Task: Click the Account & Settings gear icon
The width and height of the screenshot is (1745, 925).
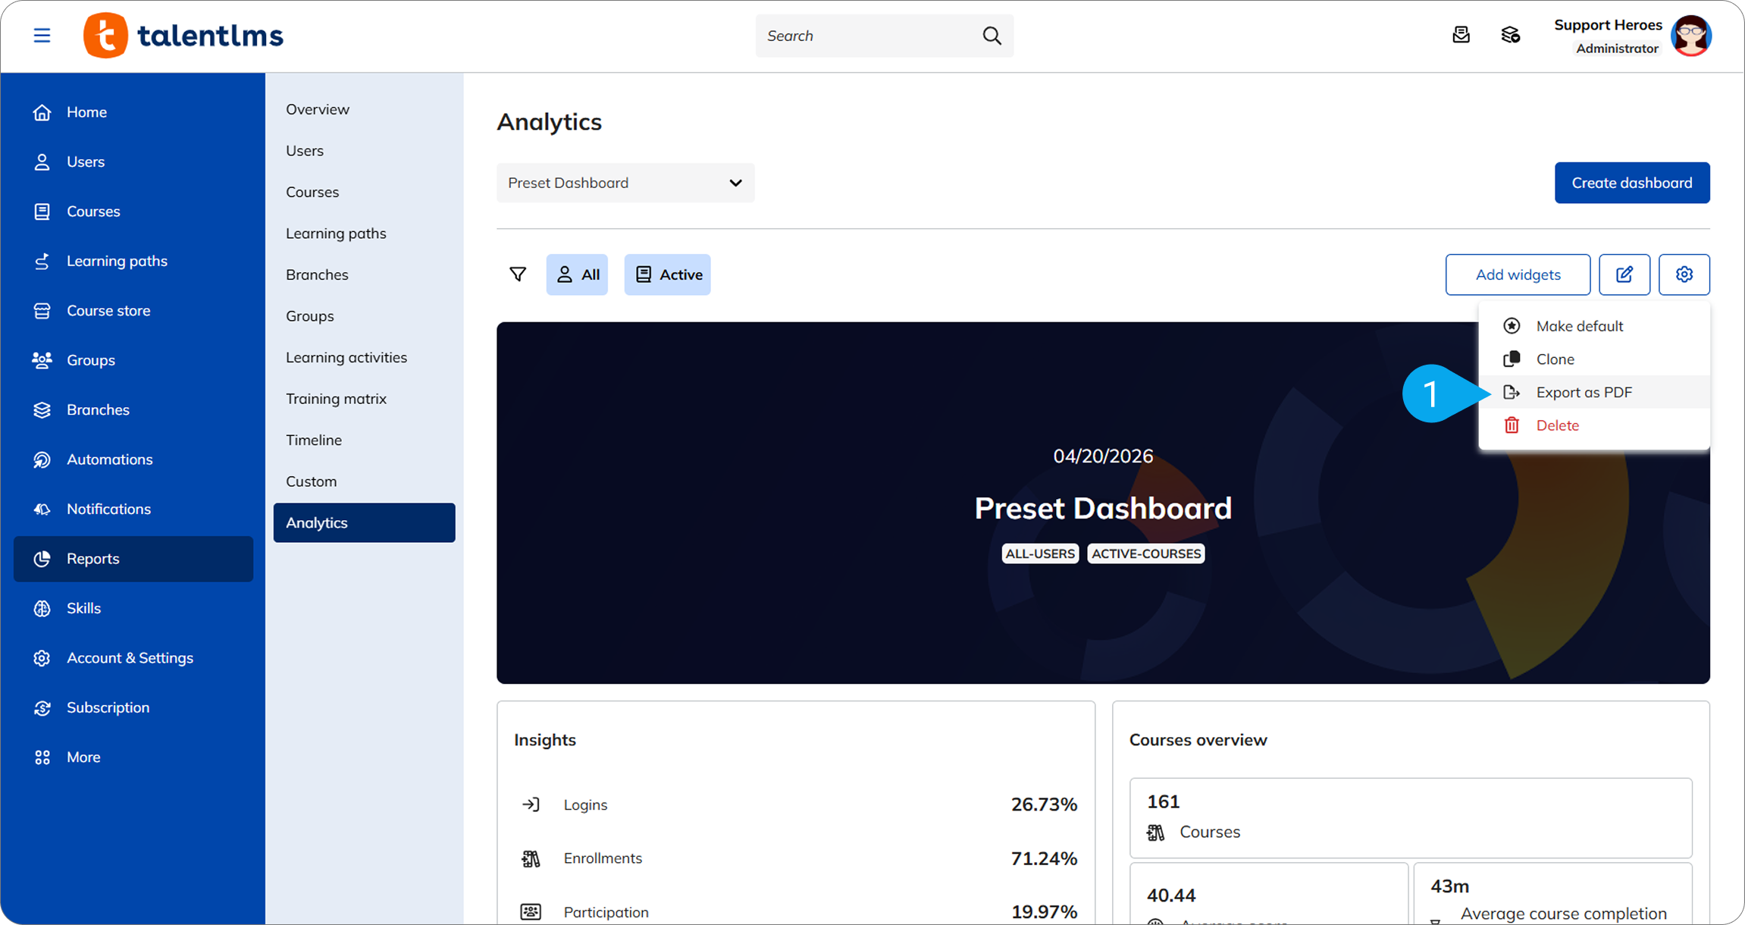Action: [x=42, y=658]
